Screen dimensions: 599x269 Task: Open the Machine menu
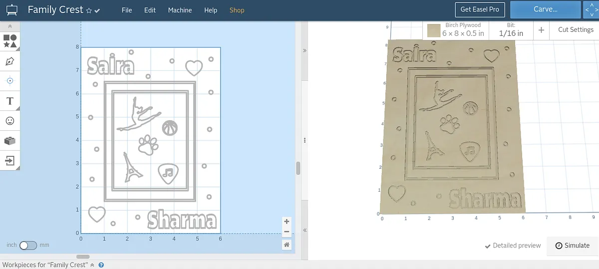[x=180, y=10]
